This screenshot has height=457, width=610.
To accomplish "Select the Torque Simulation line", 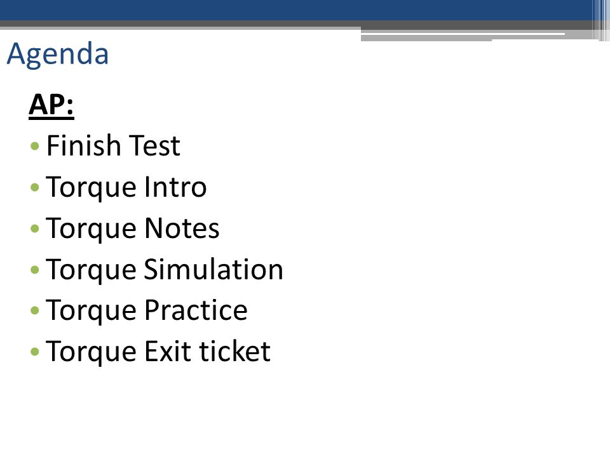I will pyautogui.click(x=165, y=269).
